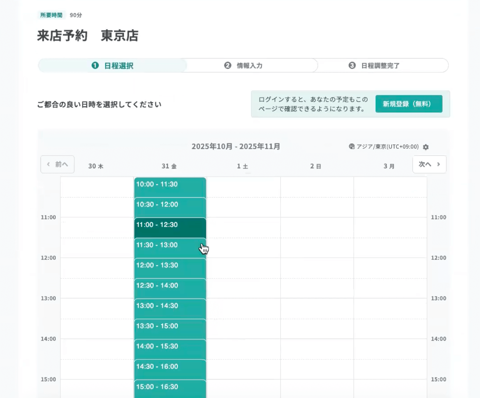
Task: Choose the 13:00 - 14:30 slot
Action: (170, 309)
